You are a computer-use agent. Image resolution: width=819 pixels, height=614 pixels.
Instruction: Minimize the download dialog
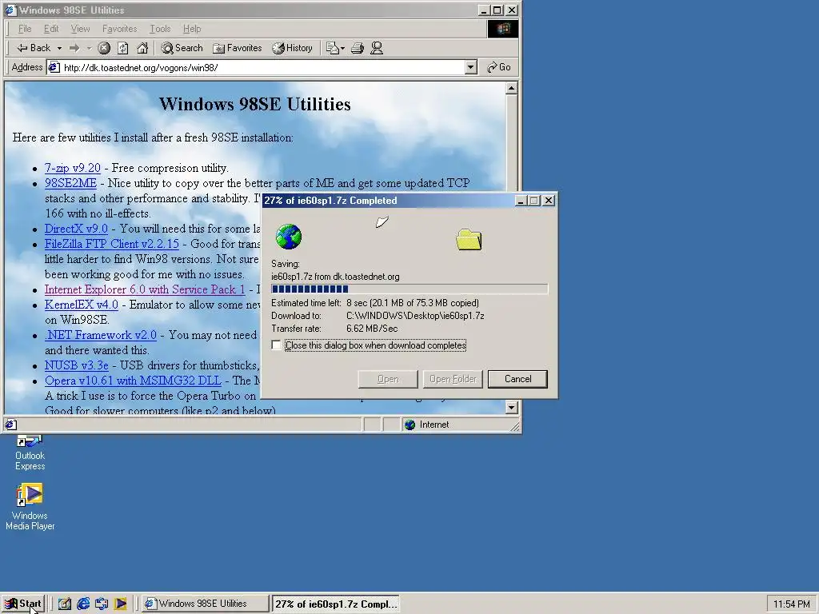click(521, 201)
